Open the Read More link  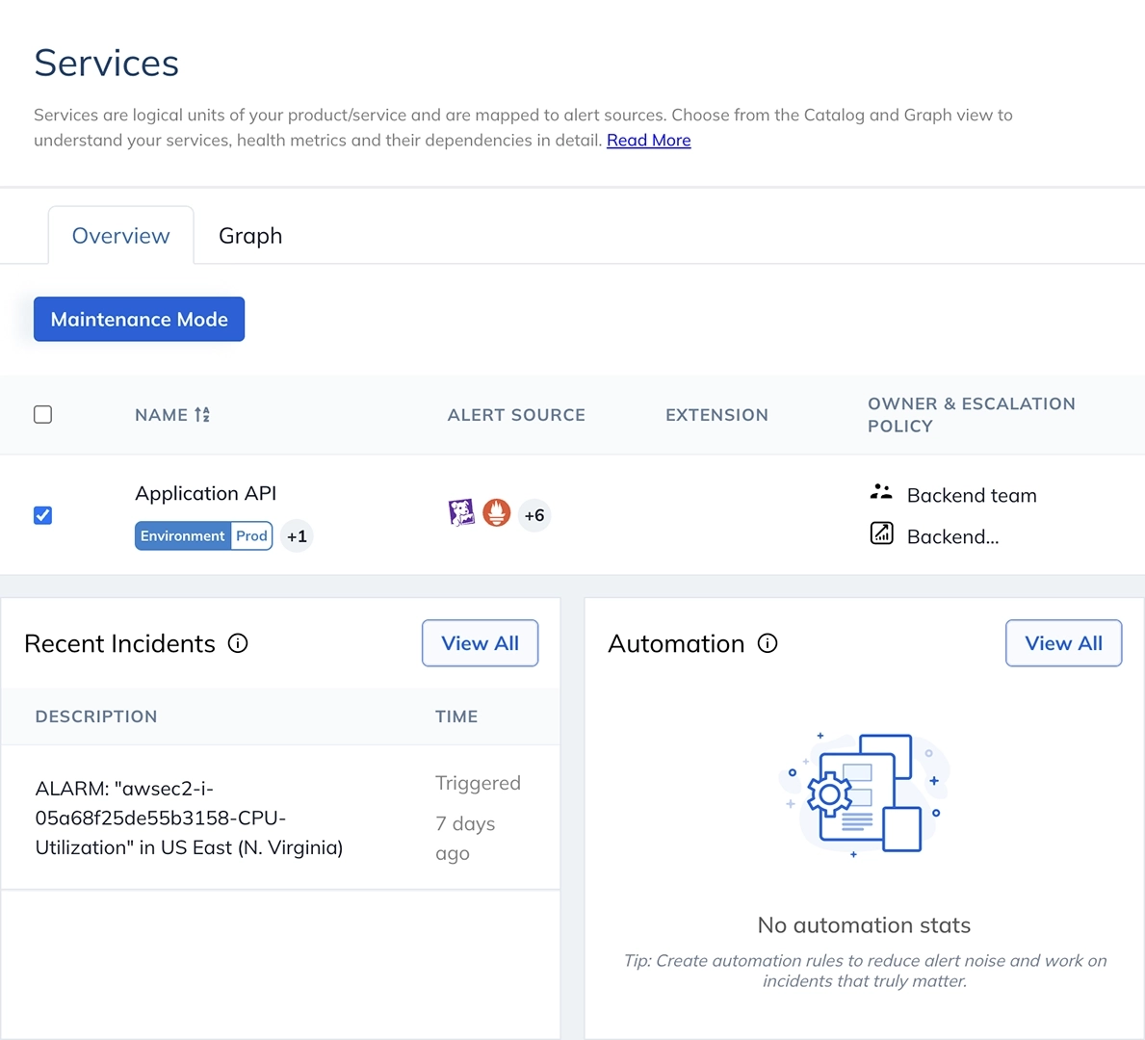point(648,141)
